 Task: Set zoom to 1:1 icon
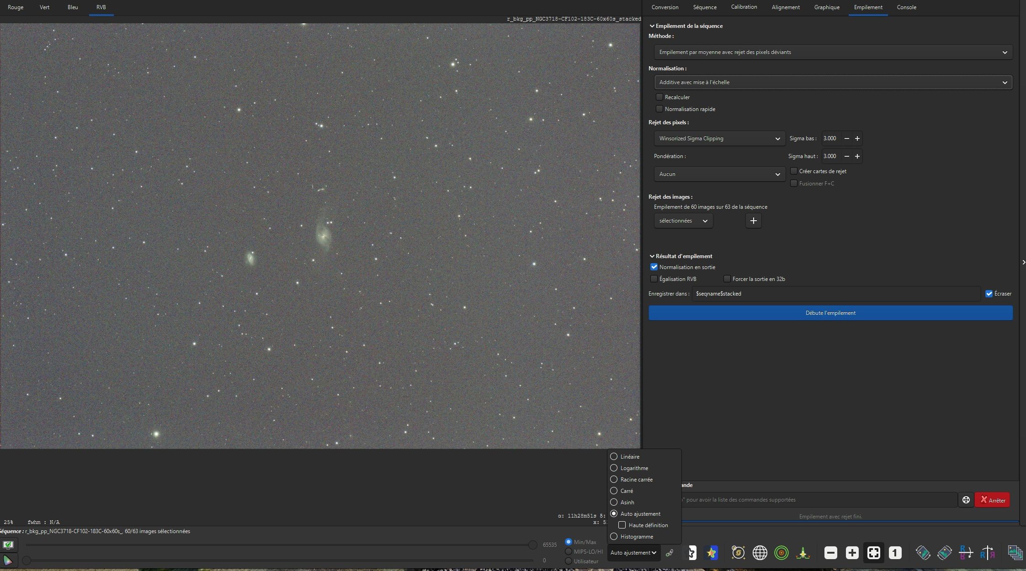895,553
